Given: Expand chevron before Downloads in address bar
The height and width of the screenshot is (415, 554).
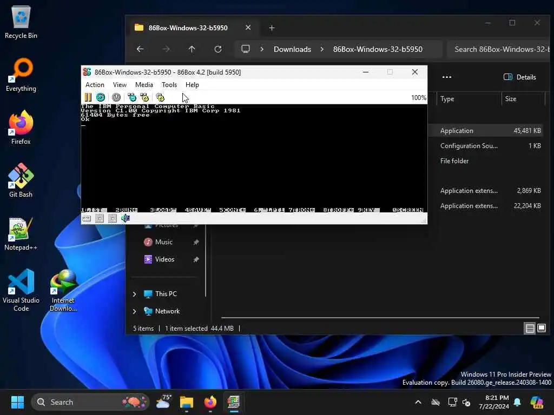Looking at the screenshot, I should 262,49.
